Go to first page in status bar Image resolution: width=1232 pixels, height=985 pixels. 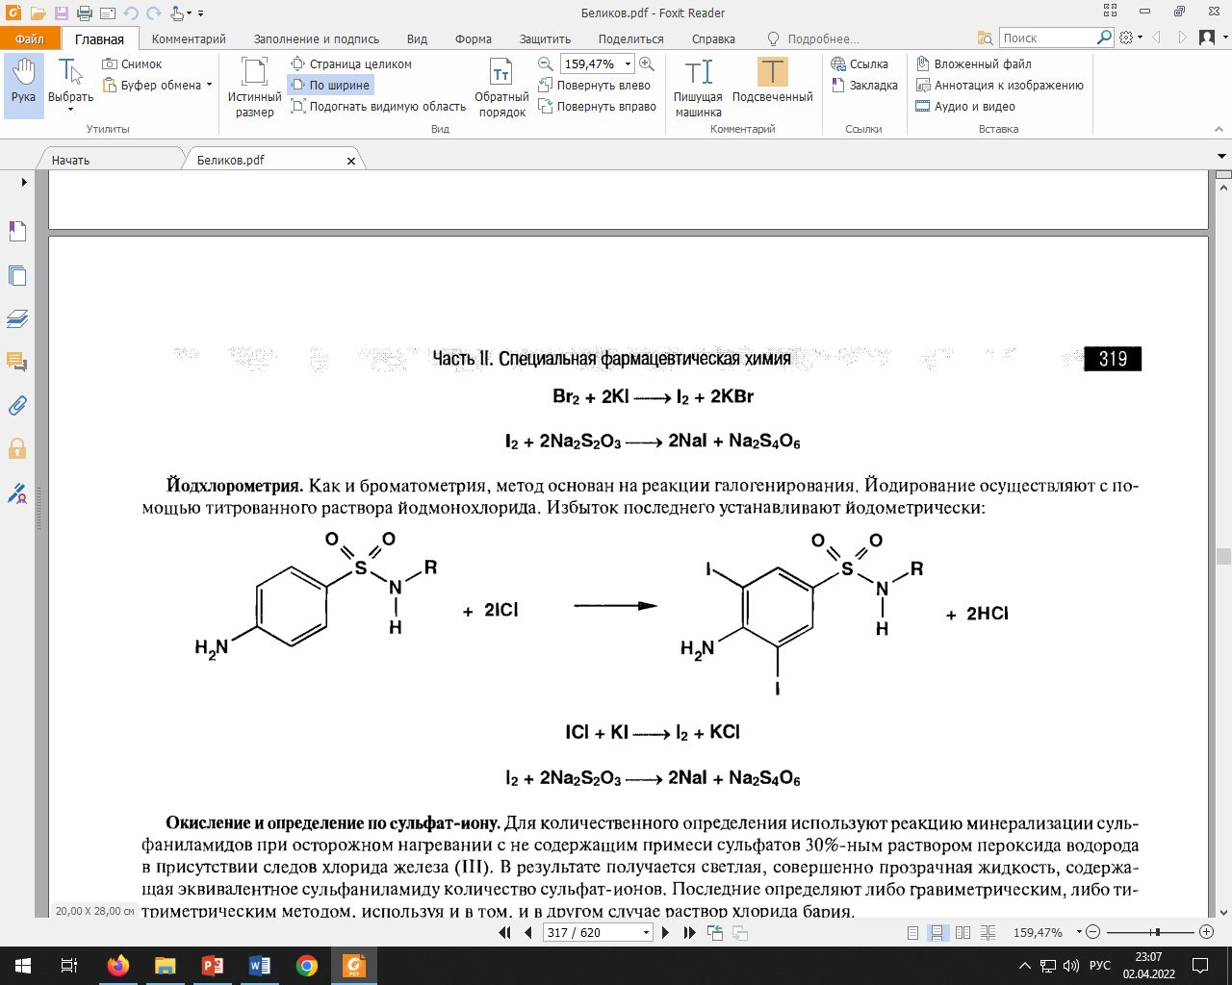tap(504, 932)
